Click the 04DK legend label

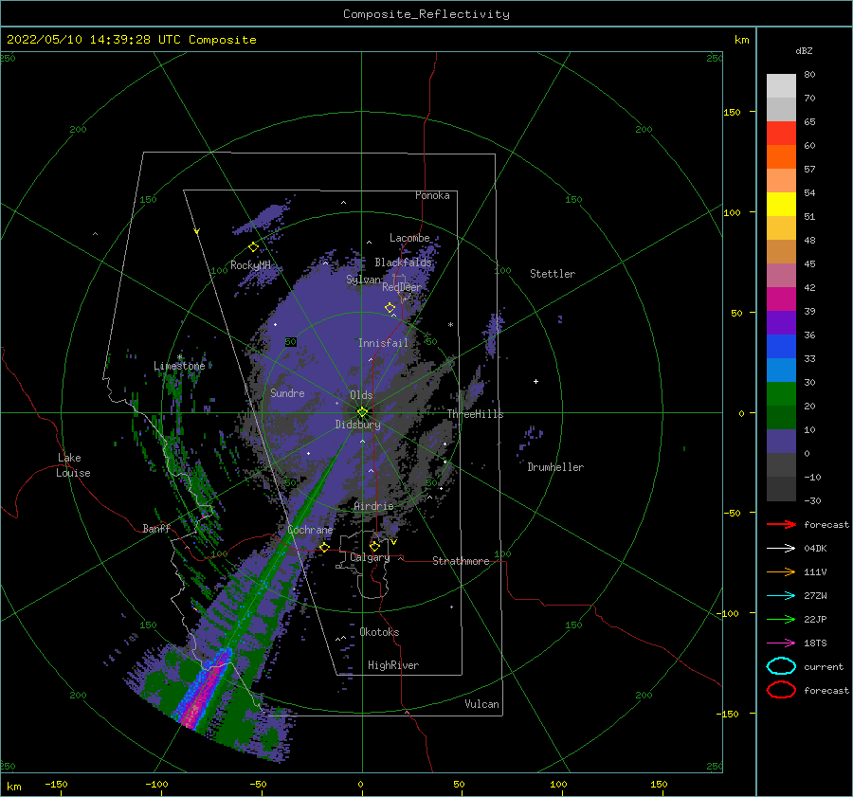click(815, 549)
